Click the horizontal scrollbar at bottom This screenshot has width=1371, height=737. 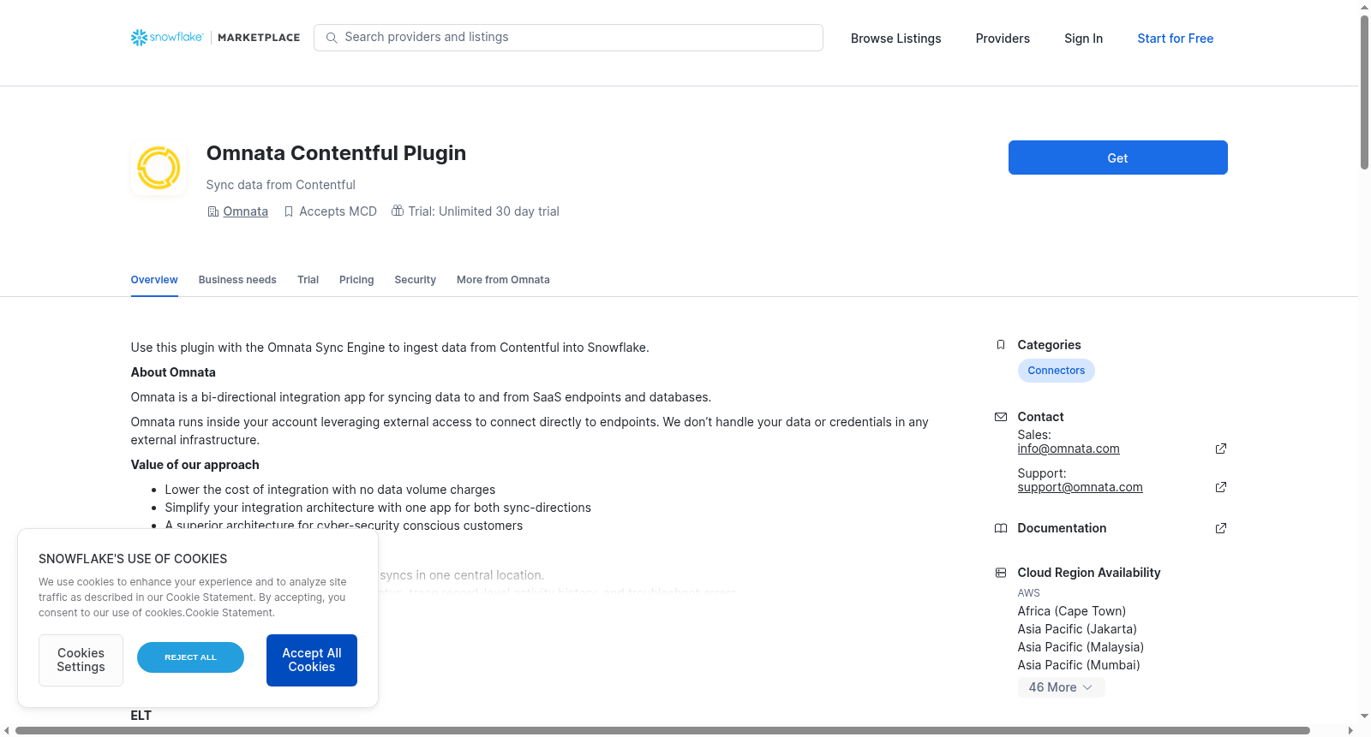662,730
